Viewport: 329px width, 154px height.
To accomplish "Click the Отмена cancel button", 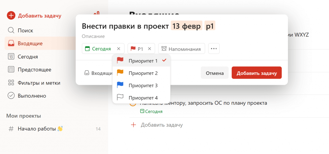I will tap(215, 73).
